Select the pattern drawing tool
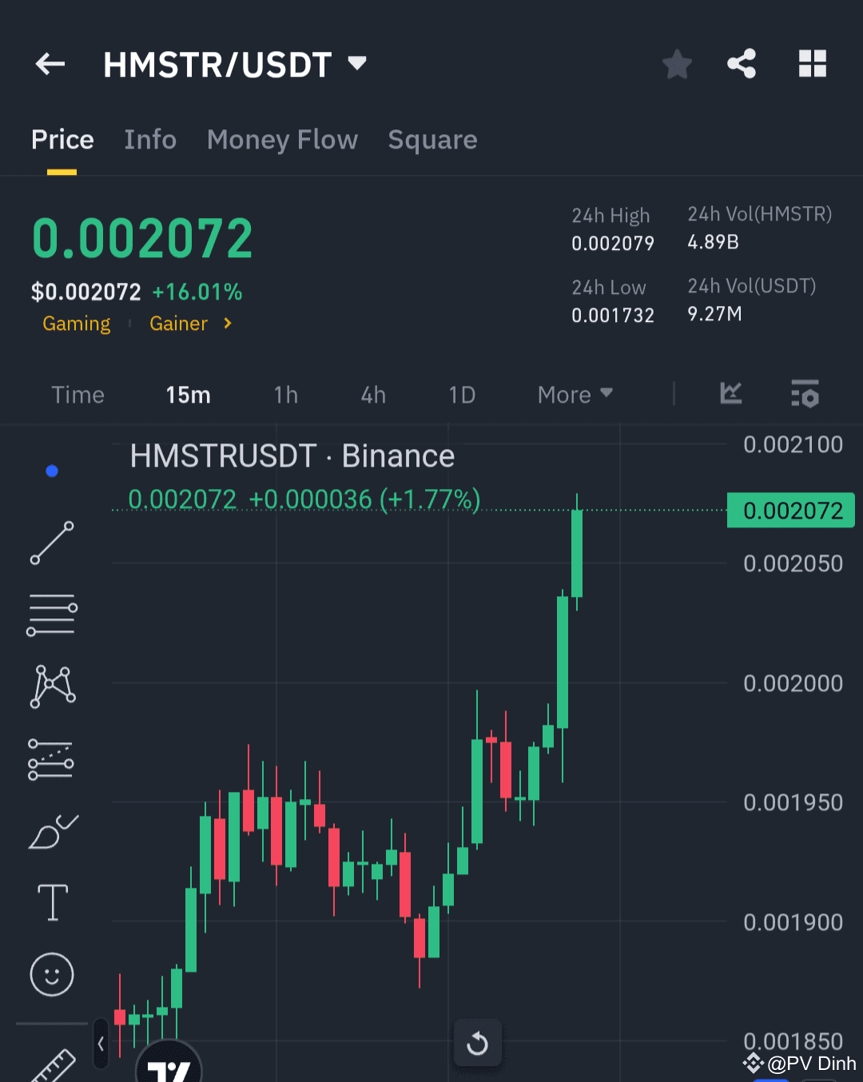Screen dimensions: 863x1082 click(x=51, y=685)
